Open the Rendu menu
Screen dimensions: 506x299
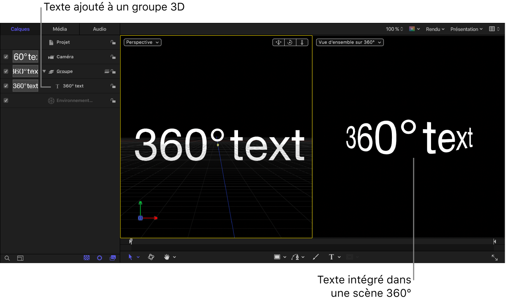point(435,29)
